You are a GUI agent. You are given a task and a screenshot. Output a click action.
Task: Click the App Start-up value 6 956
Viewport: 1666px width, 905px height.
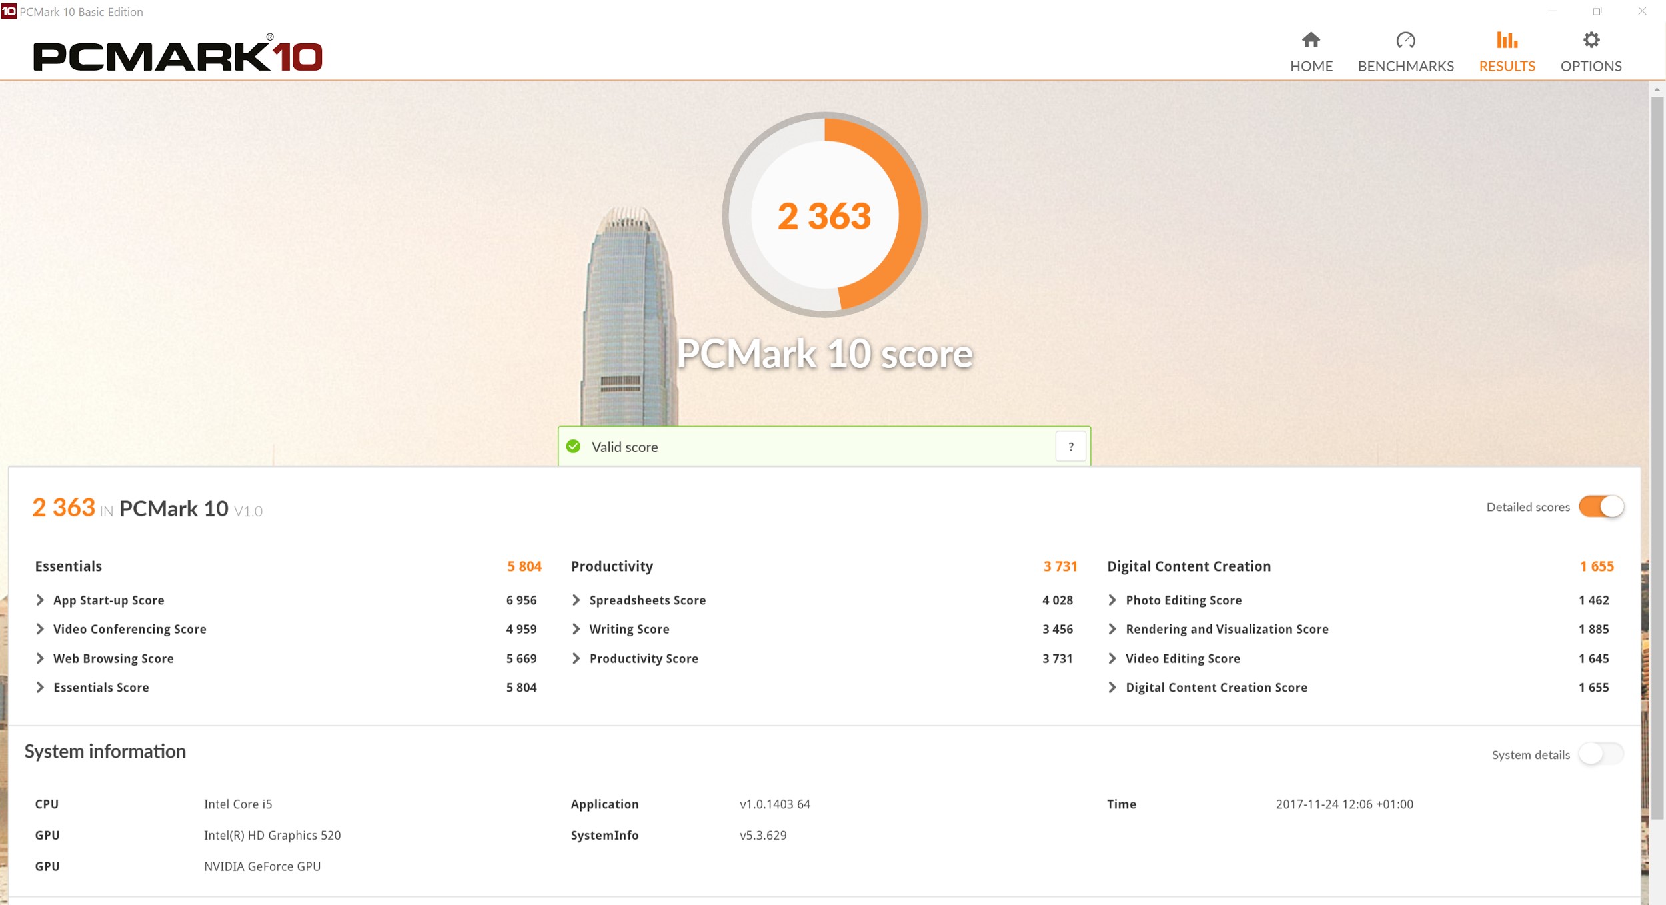pos(521,600)
